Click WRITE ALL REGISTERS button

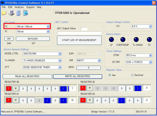[77, 76]
